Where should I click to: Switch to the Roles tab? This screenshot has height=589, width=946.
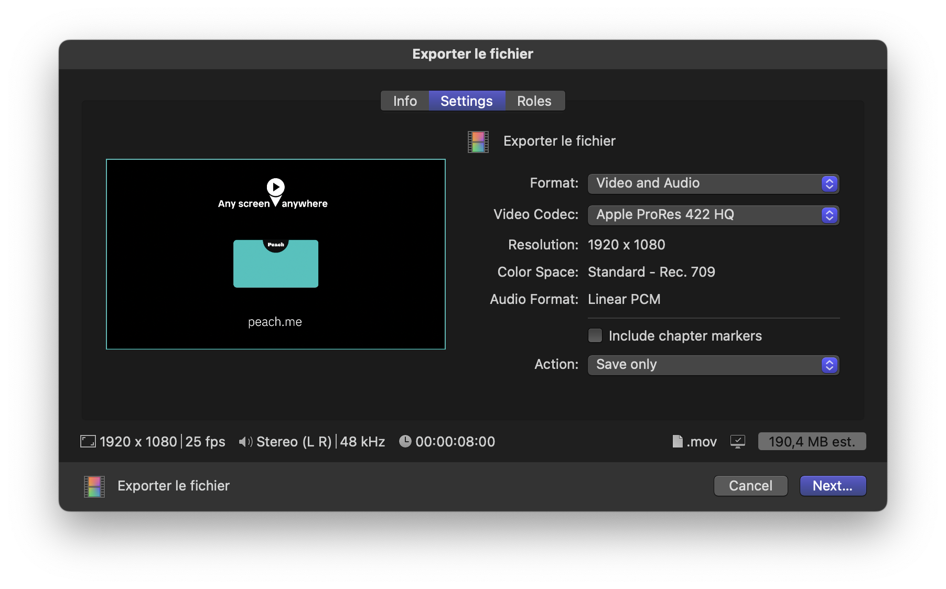534,101
